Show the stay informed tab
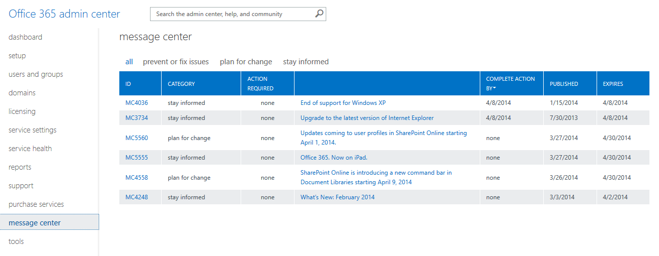The image size is (659, 256). 306,62
